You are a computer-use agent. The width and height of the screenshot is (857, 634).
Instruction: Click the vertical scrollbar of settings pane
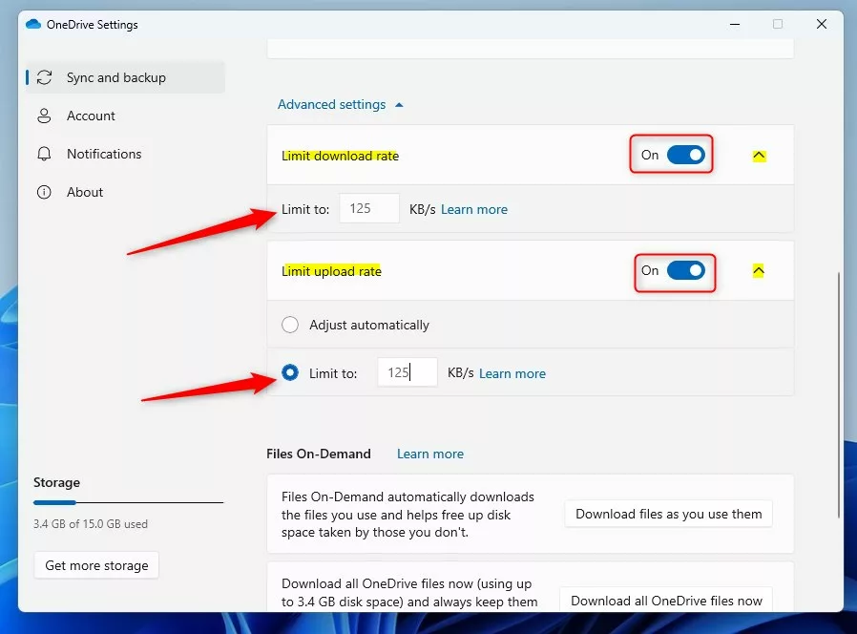tap(839, 395)
